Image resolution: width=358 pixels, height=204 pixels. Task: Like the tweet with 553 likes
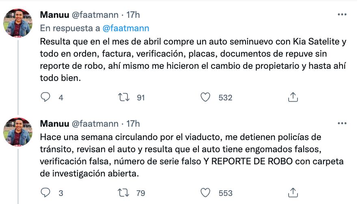206,193
